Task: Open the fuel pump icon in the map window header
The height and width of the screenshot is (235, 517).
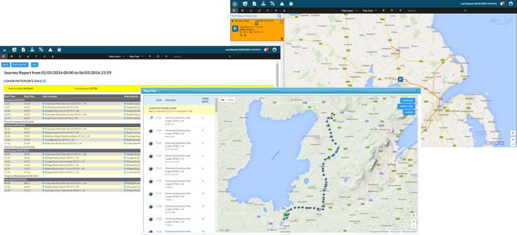Action: pos(291,4)
